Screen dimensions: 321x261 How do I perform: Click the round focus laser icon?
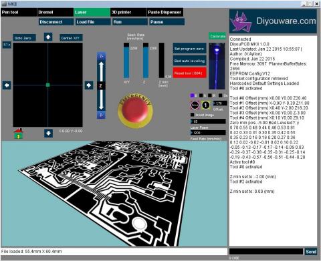tap(195, 105)
